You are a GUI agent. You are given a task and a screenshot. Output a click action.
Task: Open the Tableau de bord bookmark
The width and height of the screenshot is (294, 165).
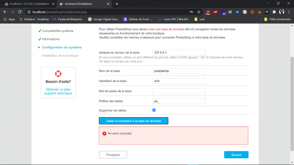138,19
